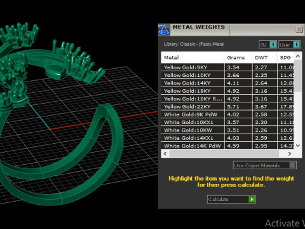Click the SPG column header

(285, 57)
